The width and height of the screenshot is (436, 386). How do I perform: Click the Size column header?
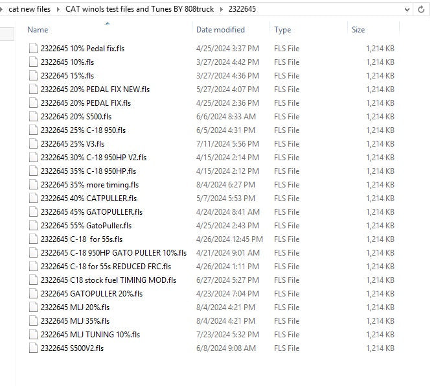pyautogui.click(x=358, y=30)
